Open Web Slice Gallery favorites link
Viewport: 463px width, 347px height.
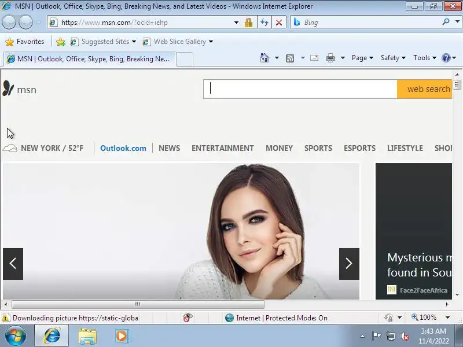point(175,42)
